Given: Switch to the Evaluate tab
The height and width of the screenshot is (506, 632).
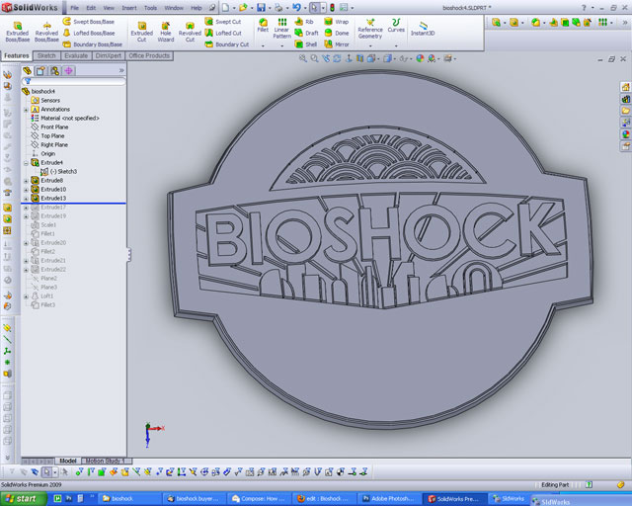Looking at the screenshot, I should click(76, 55).
